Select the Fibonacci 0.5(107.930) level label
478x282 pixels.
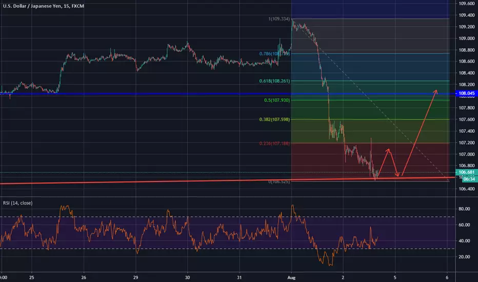(x=277, y=100)
